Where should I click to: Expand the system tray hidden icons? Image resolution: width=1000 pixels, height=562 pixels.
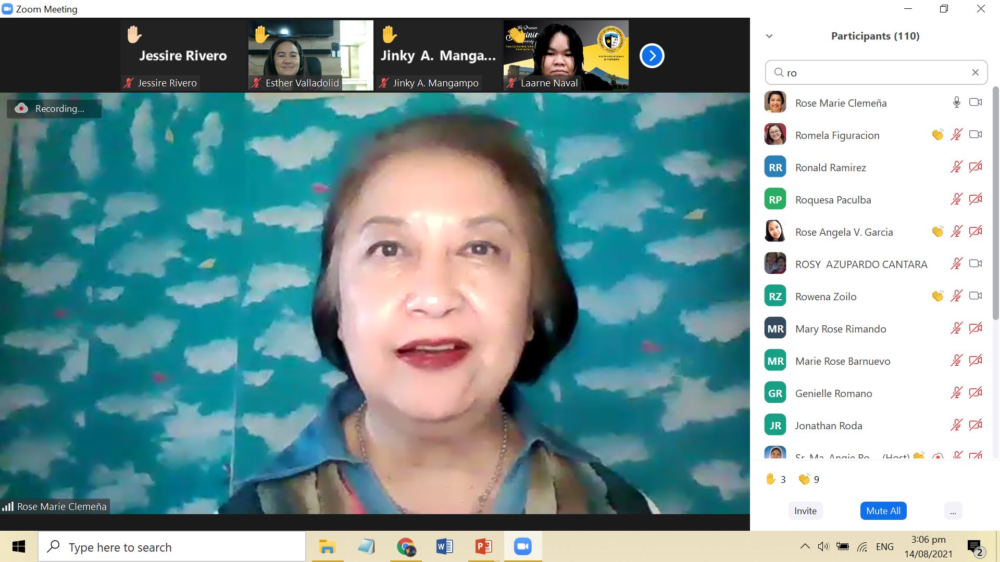[805, 546]
